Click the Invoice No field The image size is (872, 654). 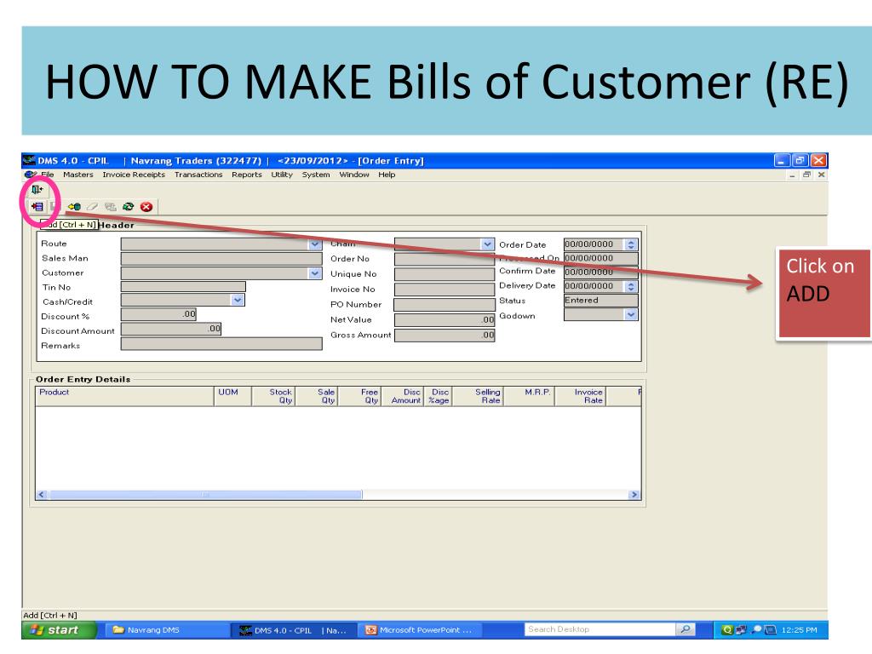[445, 290]
